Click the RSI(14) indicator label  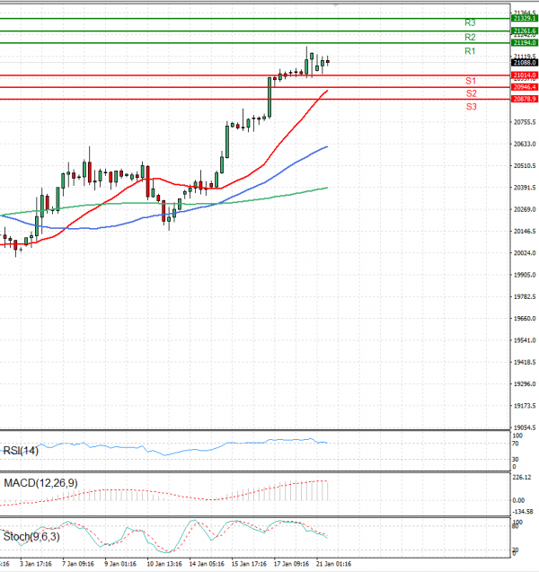click(x=21, y=451)
